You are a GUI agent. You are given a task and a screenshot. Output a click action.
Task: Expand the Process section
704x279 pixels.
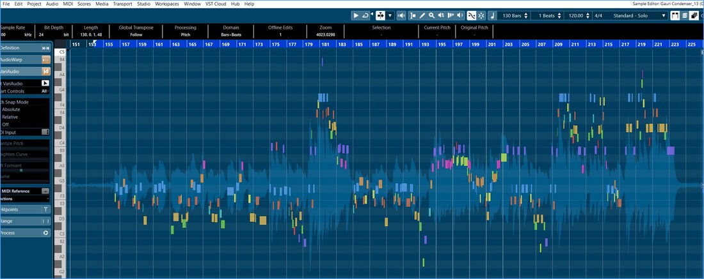(x=26, y=233)
